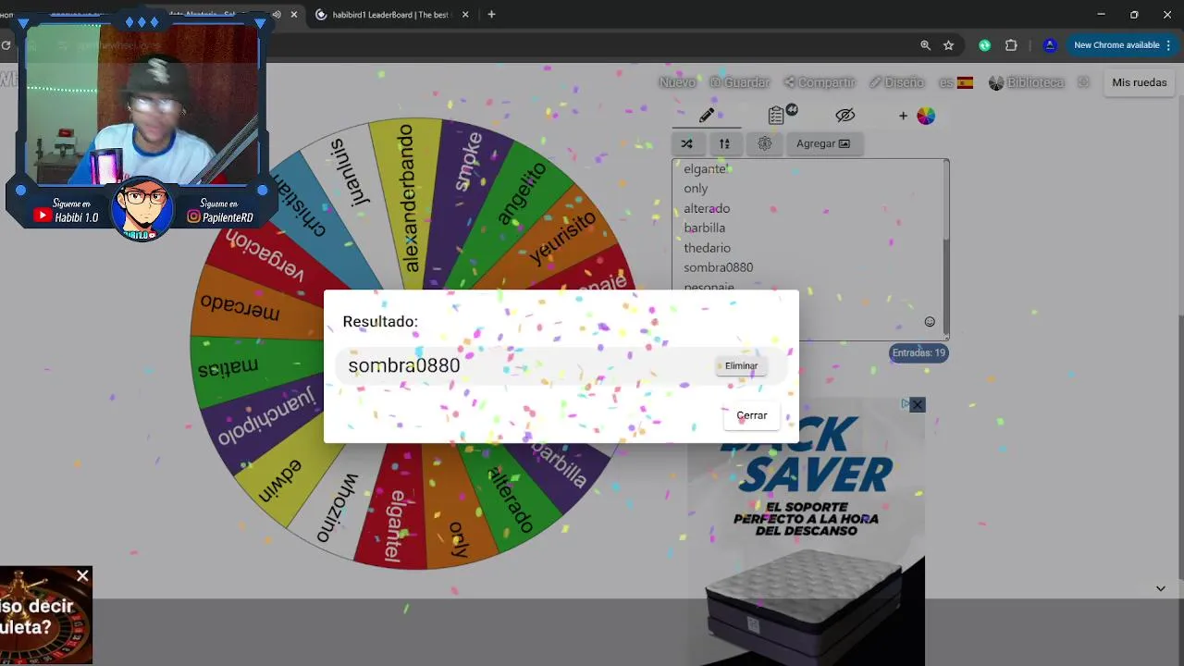The image size is (1184, 666).
Task: Click the 'barbilla' entry in the list
Action: 704,228
